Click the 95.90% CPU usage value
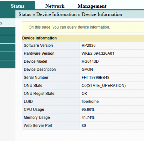 (88, 109)
